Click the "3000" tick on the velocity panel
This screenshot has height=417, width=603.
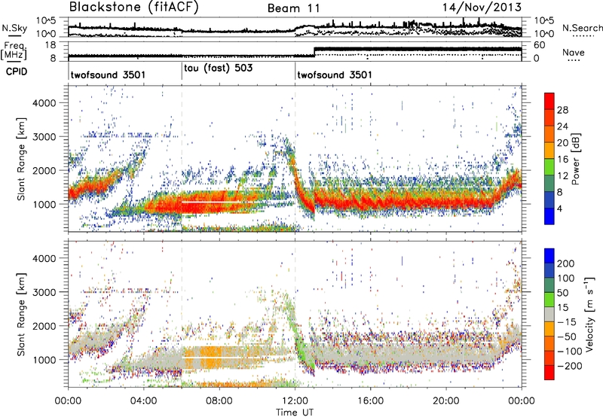tap(44, 292)
